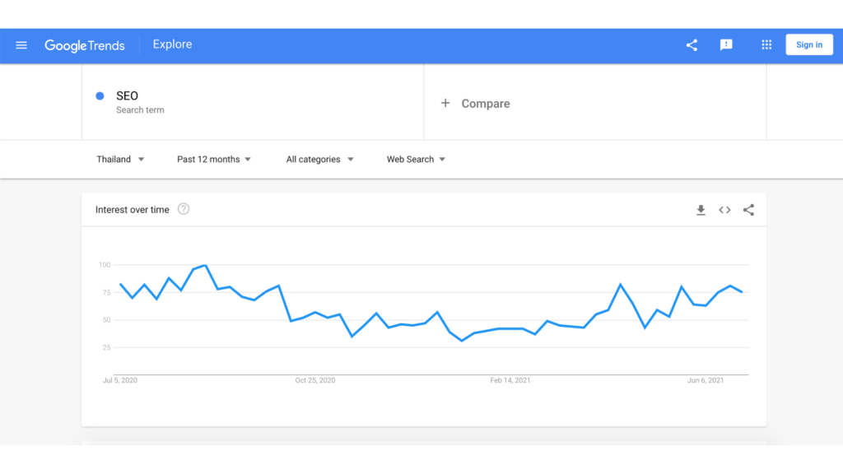Viewport: 843px width, 474px height.
Task: Open the send feedback icon
Action: pos(726,45)
